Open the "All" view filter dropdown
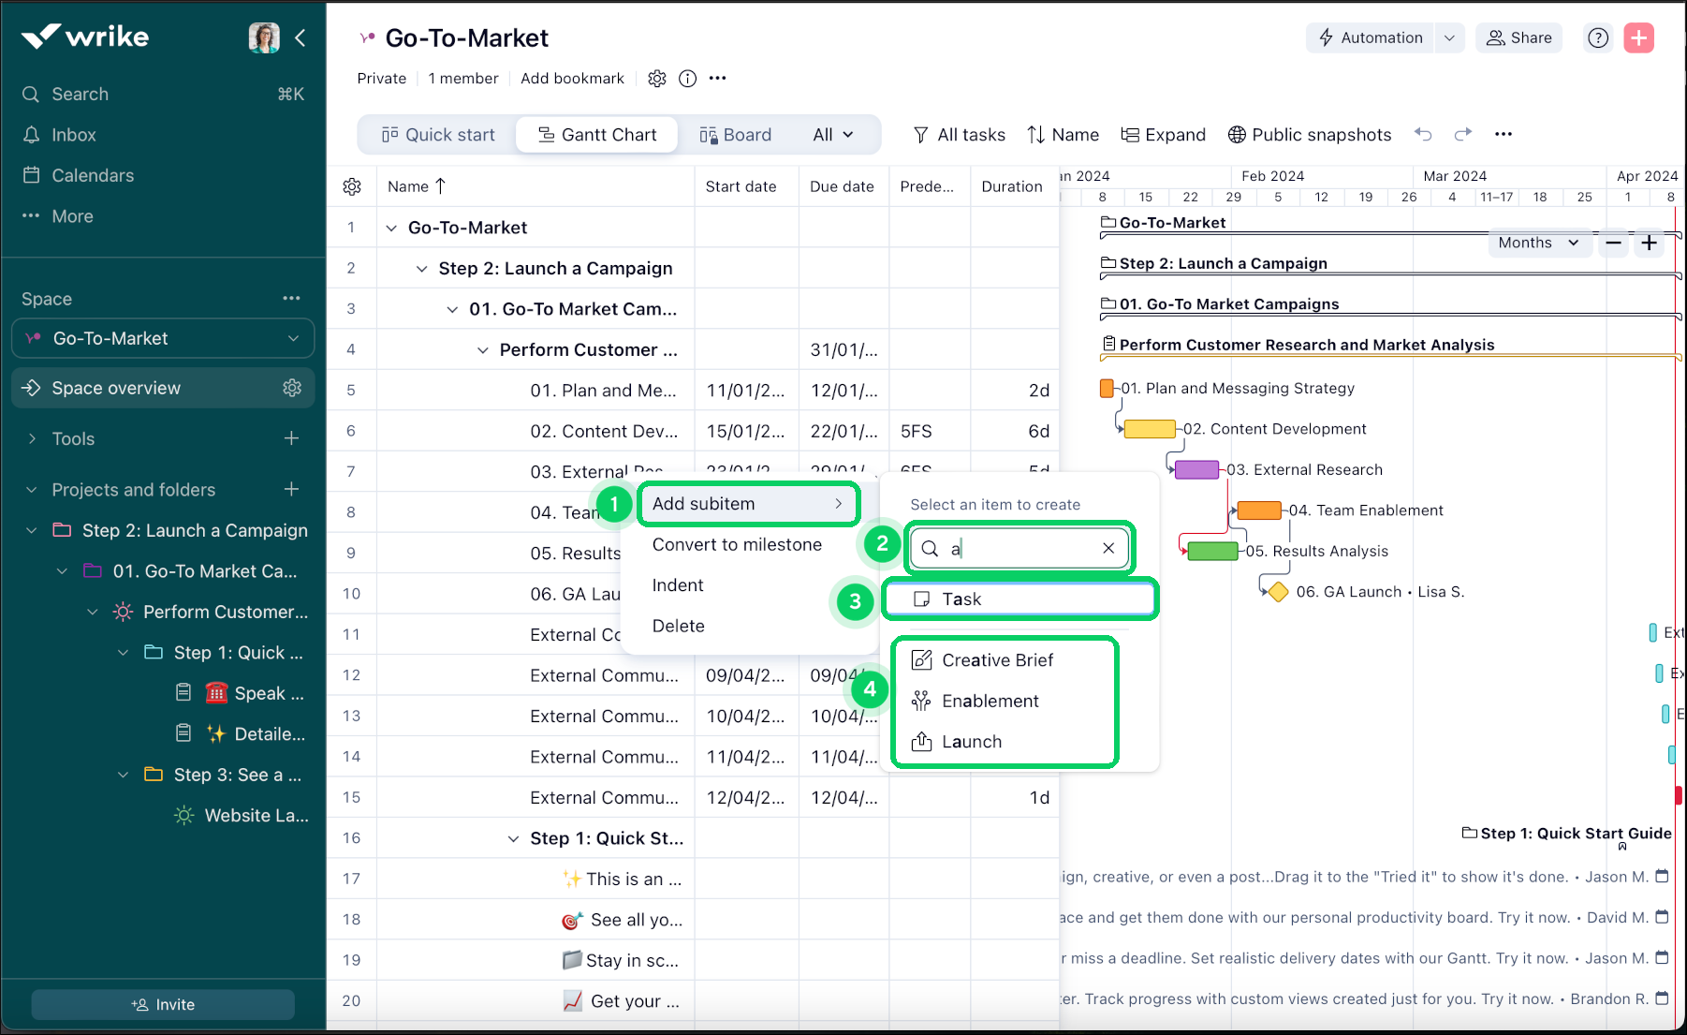 click(832, 134)
